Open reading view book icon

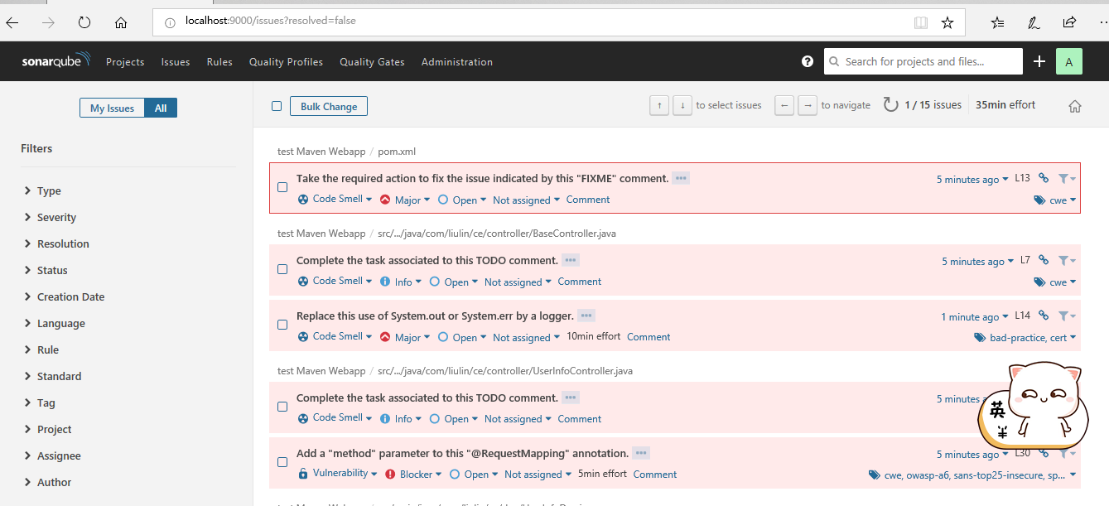click(x=921, y=22)
